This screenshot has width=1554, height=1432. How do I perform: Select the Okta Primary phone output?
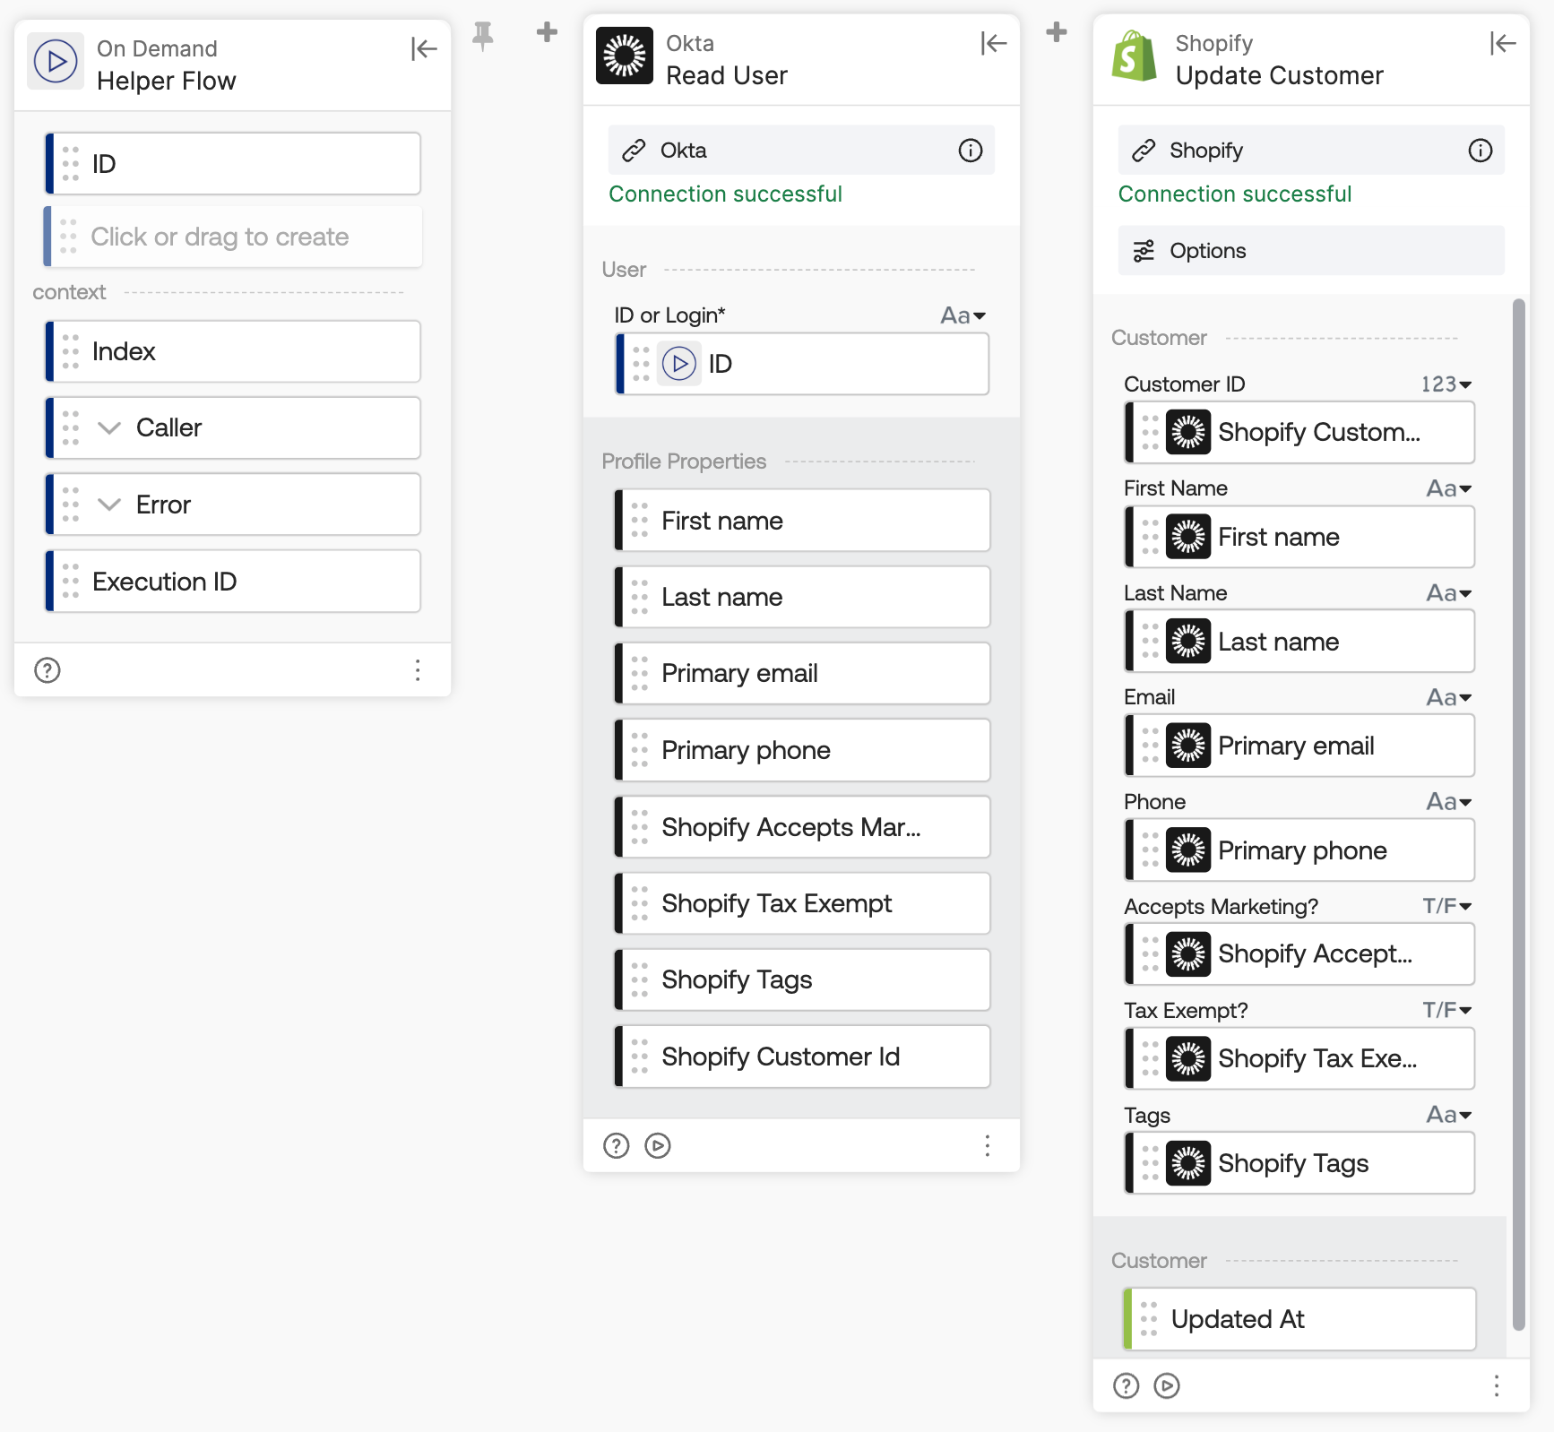pos(802,750)
